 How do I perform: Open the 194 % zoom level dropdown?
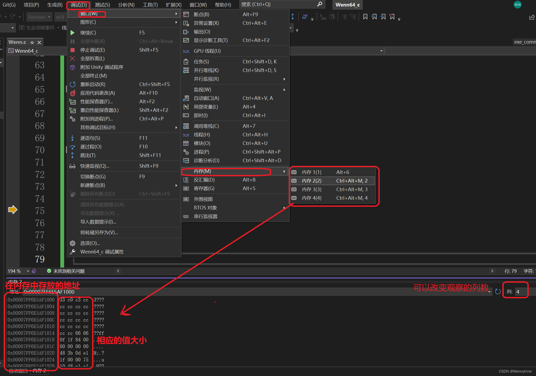[28, 271]
